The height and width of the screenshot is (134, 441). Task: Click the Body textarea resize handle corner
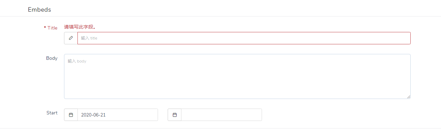[x=409, y=97]
